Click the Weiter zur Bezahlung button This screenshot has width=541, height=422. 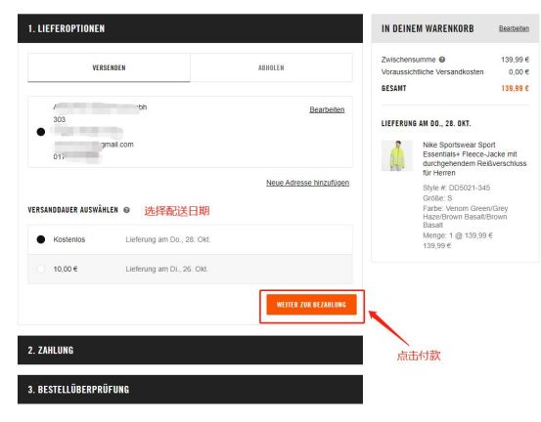click(311, 305)
